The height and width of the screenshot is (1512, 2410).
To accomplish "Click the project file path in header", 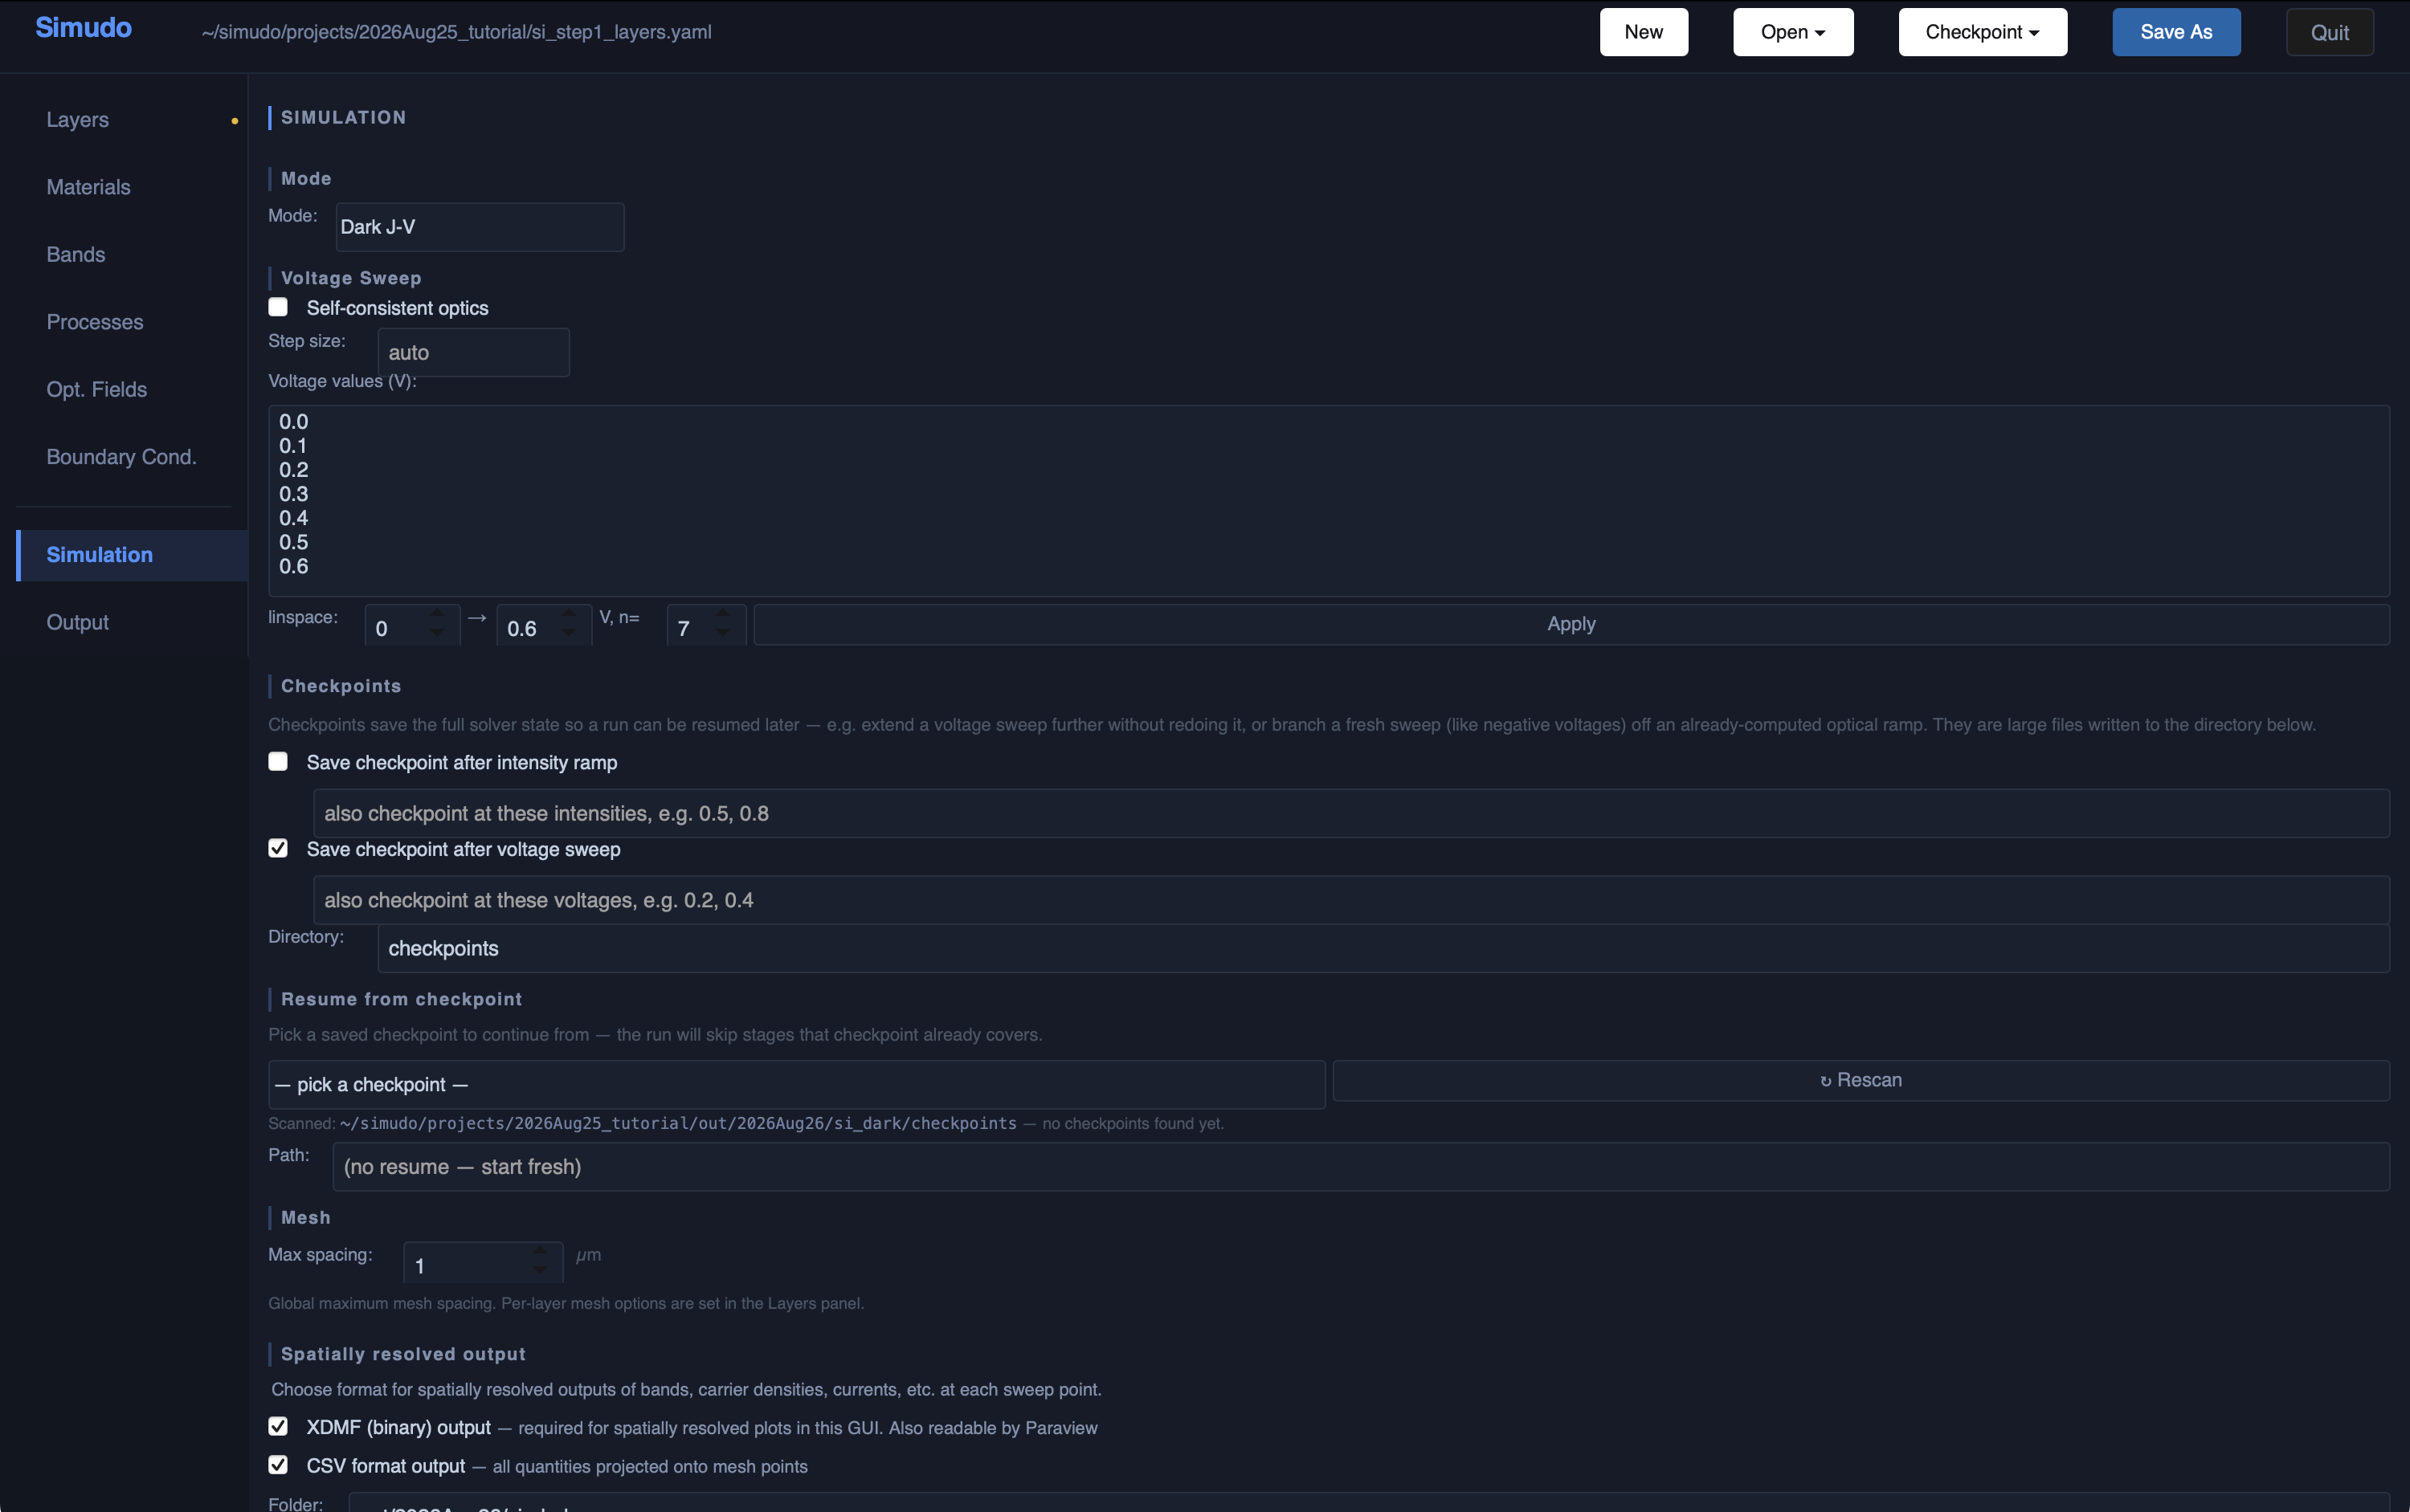I will pyautogui.click(x=456, y=32).
